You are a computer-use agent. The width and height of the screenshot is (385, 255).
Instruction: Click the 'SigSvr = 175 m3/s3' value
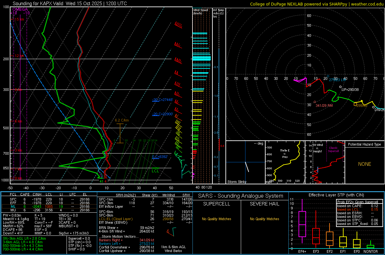[74, 233]
